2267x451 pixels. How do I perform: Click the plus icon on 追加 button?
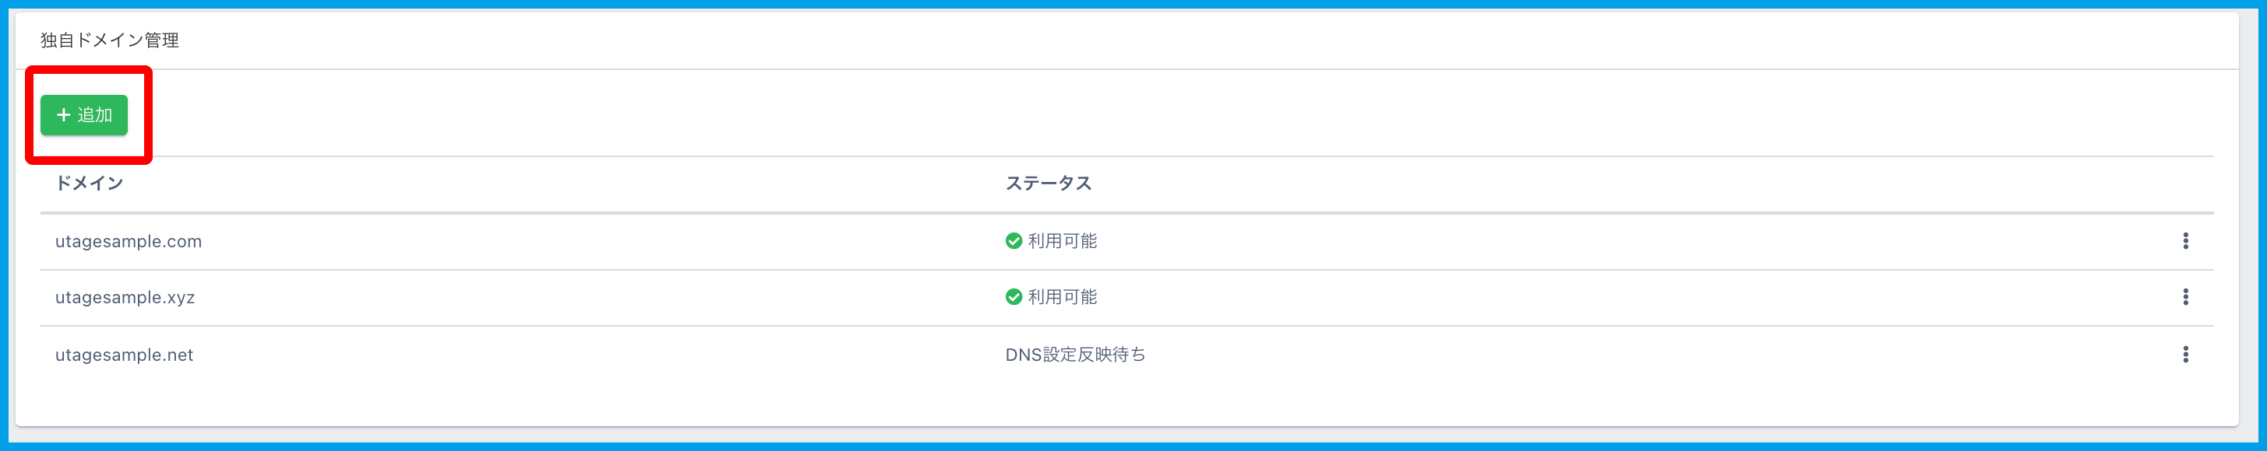point(63,115)
